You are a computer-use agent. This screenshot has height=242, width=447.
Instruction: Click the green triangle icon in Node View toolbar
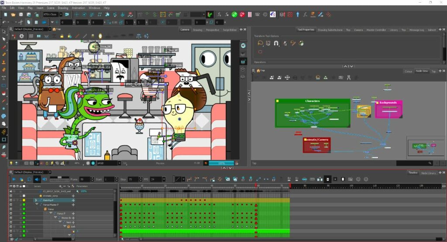click(325, 78)
